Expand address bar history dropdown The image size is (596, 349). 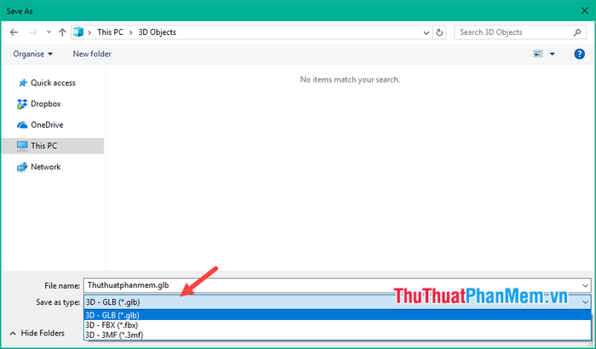(426, 32)
